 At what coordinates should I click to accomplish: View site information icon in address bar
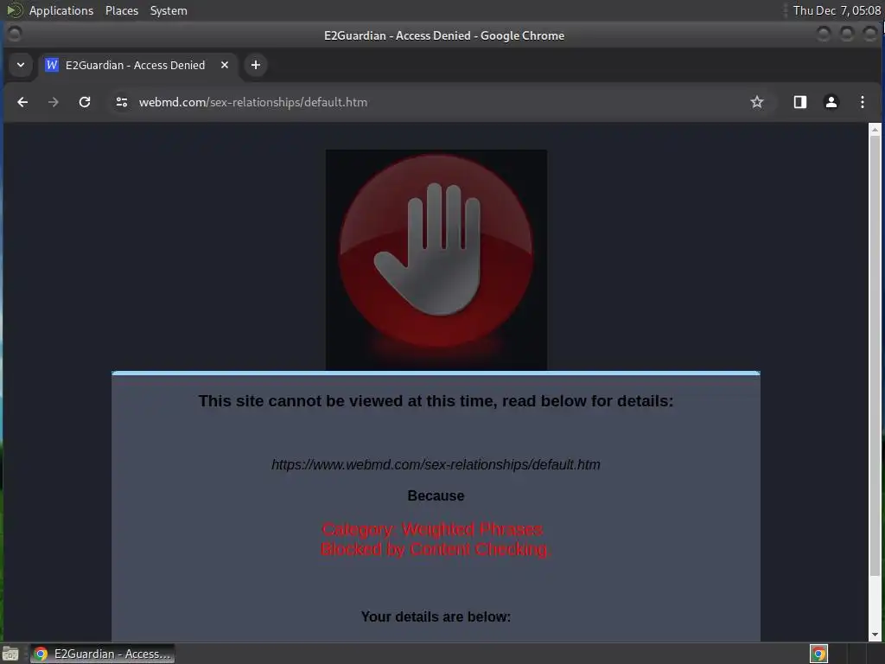point(121,102)
